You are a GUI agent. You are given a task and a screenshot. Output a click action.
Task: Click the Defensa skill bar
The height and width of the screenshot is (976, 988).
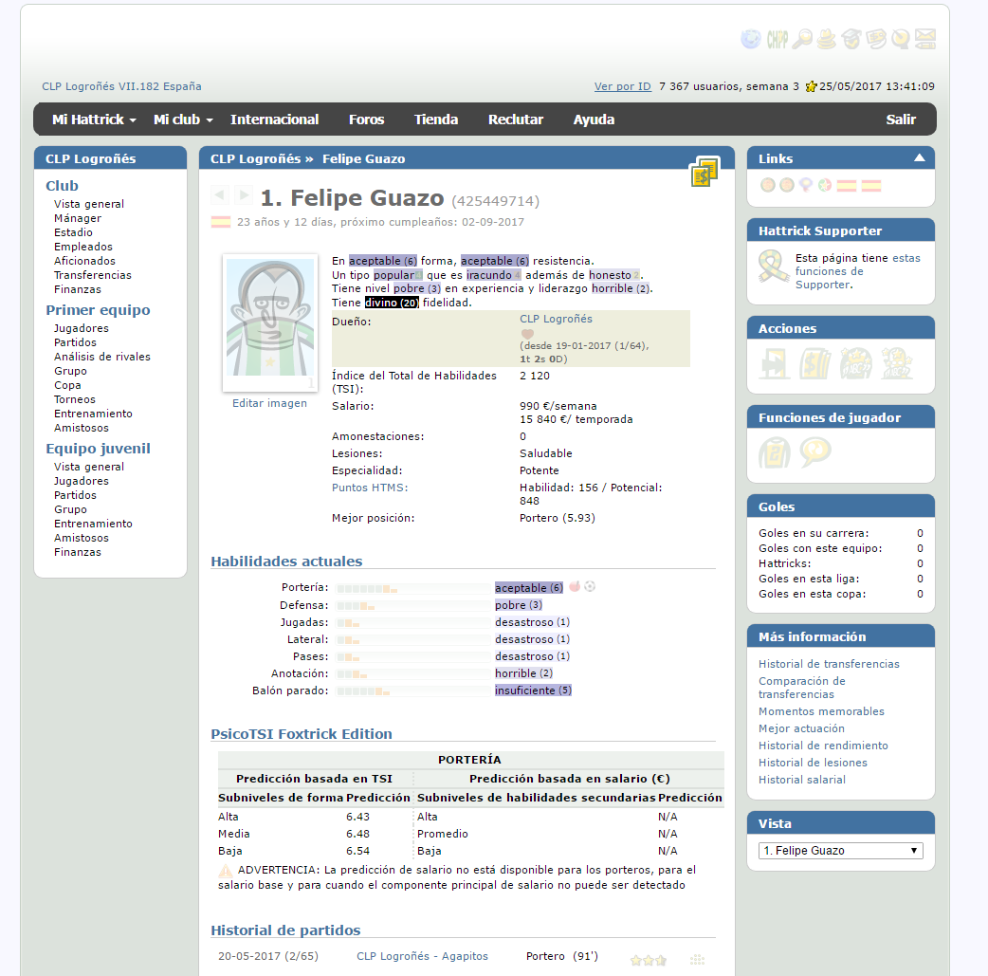[412, 605]
